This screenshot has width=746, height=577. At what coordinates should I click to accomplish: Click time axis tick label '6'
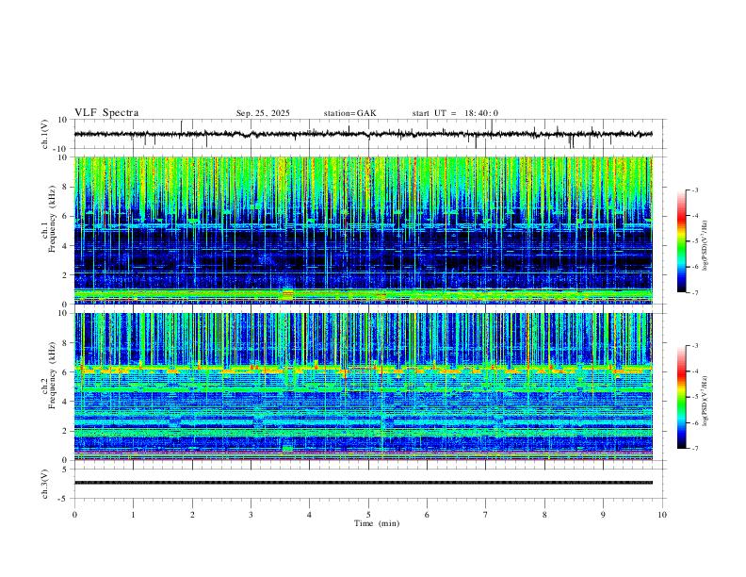click(427, 515)
